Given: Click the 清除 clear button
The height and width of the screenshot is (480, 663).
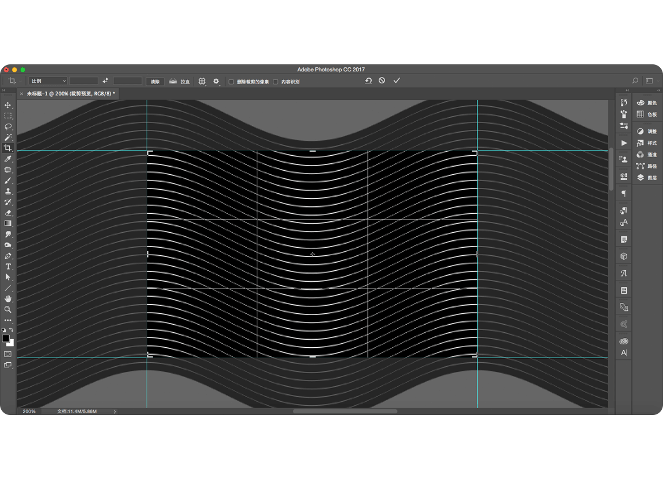Looking at the screenshot, I should pyautogui.click(x=155, y=82).
